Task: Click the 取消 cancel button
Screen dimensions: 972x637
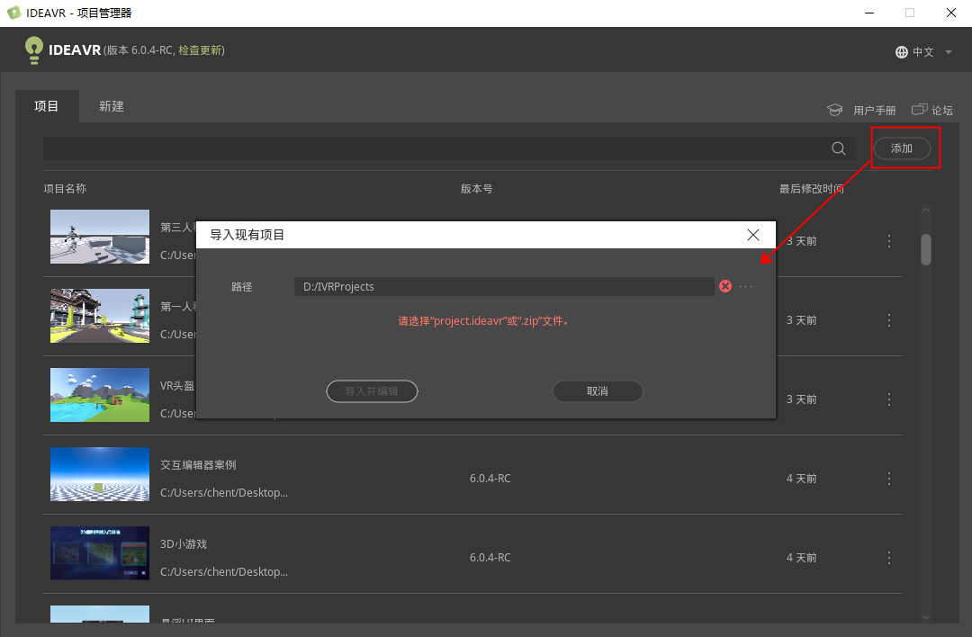Action: (x=598, y=391)
